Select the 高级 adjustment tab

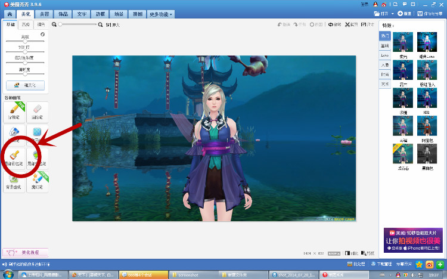(26, 24)
